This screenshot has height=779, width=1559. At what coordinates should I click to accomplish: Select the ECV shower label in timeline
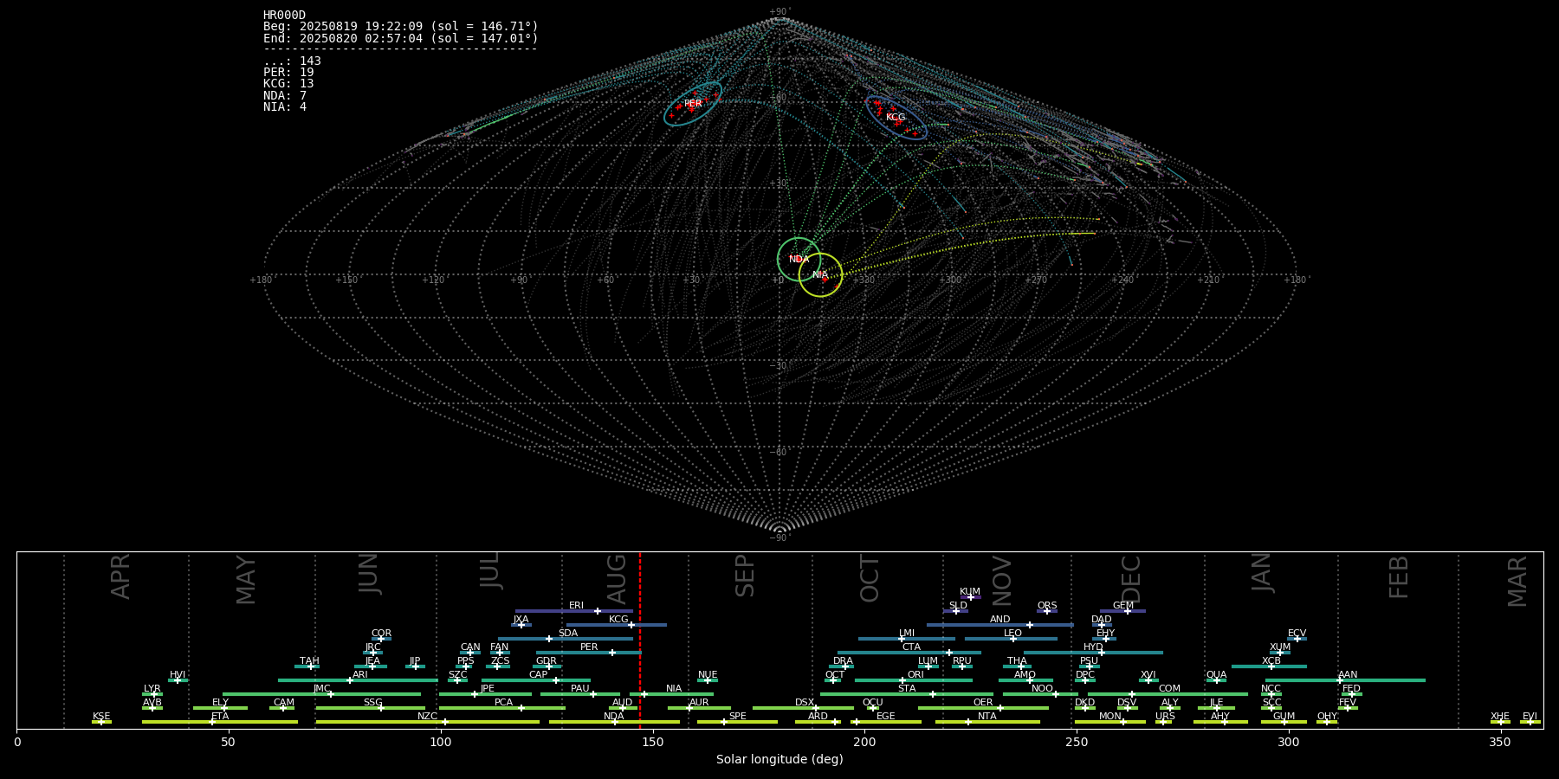[1297, 634]
